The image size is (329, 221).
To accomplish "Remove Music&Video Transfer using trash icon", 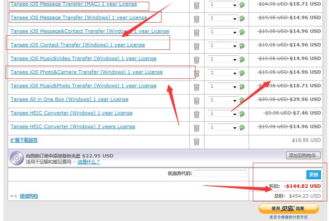I will point(197,60).
